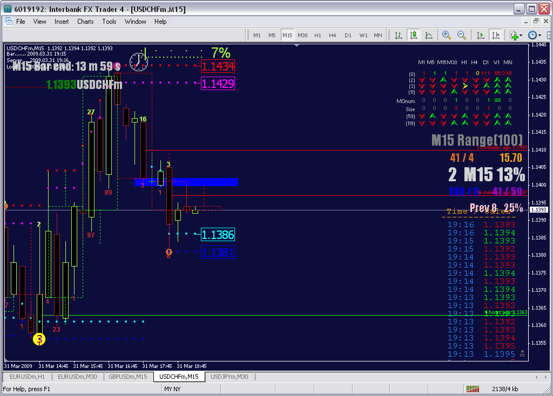Zoom out of the chart
The image size is (553, 396).
pos(462,35)
